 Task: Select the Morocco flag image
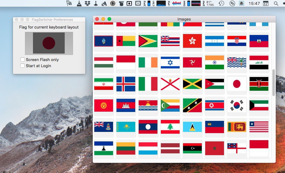coord(214,148)
